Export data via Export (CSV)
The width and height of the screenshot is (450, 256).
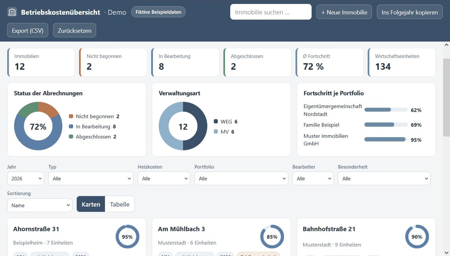click(x=28, y=31)
